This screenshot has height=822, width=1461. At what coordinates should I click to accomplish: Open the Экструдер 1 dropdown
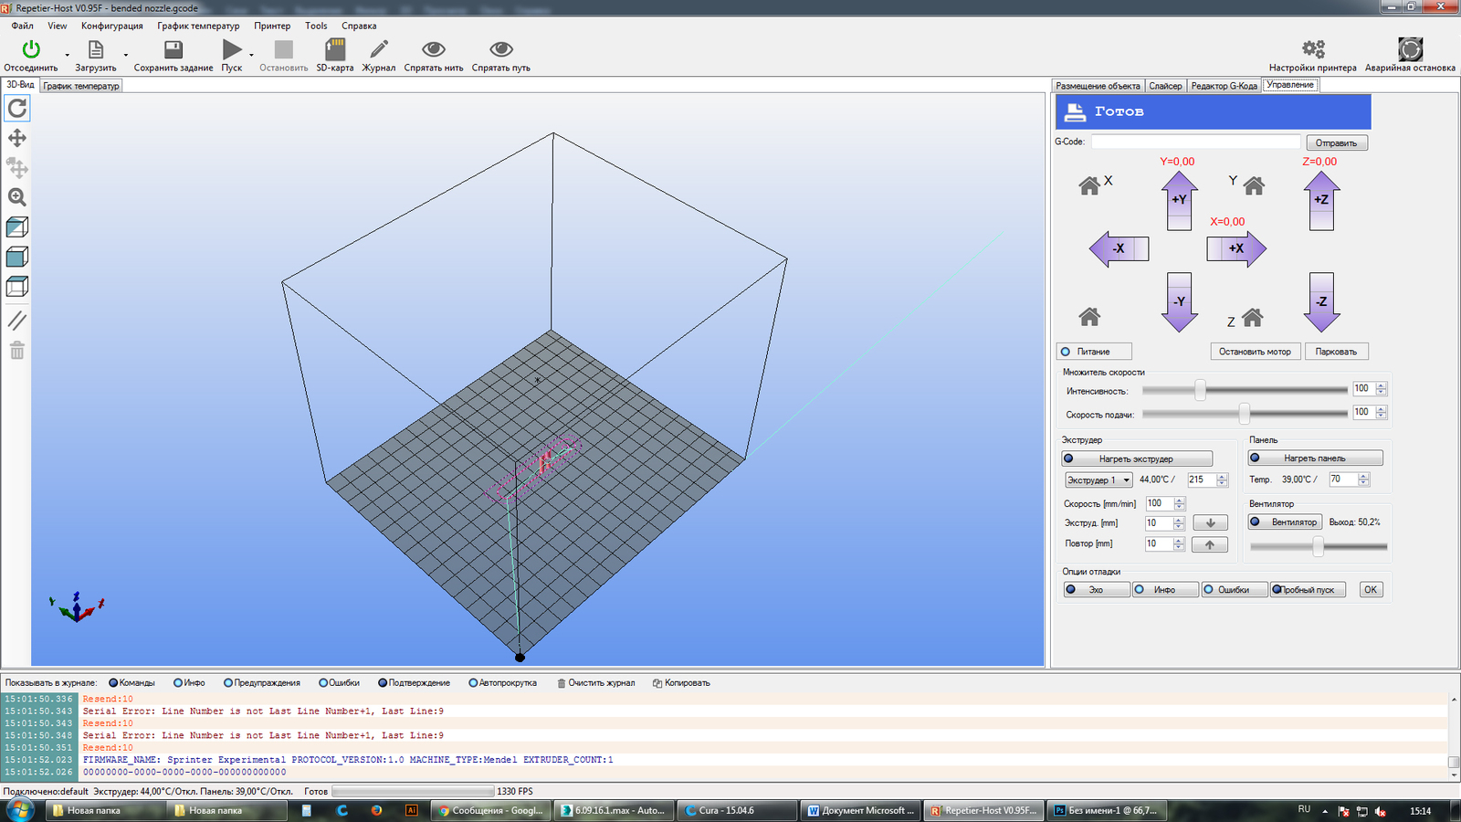pyautogui.click(x=1099, y=480)
